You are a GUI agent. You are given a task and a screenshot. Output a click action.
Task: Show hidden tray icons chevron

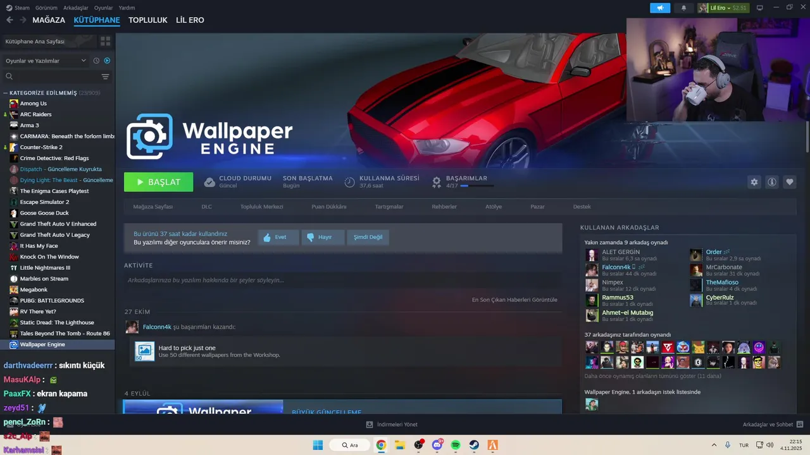[714, 445]
